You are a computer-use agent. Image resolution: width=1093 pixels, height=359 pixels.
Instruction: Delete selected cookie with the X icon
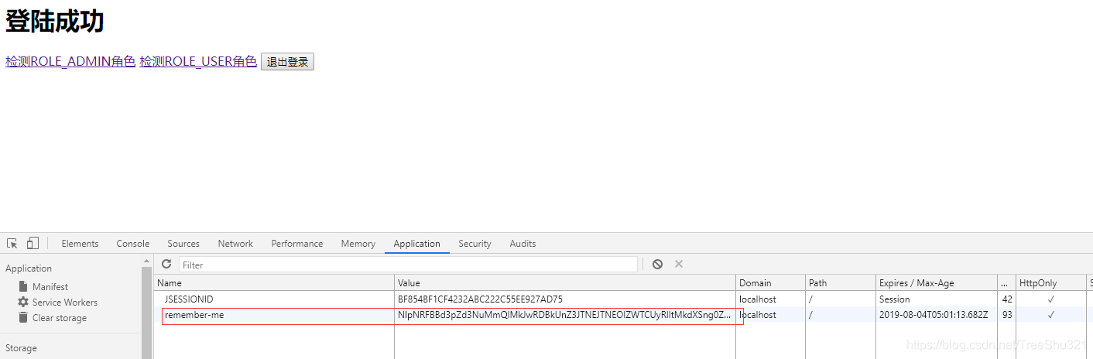[679, 265]
